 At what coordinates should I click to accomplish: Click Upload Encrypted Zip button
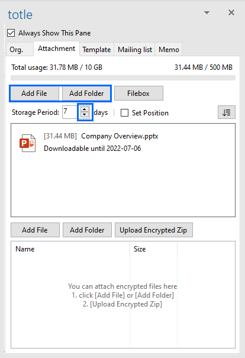[x=154, y=230]
